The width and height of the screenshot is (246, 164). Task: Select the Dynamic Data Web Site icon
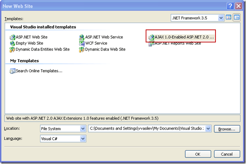[x=82, y=49]
